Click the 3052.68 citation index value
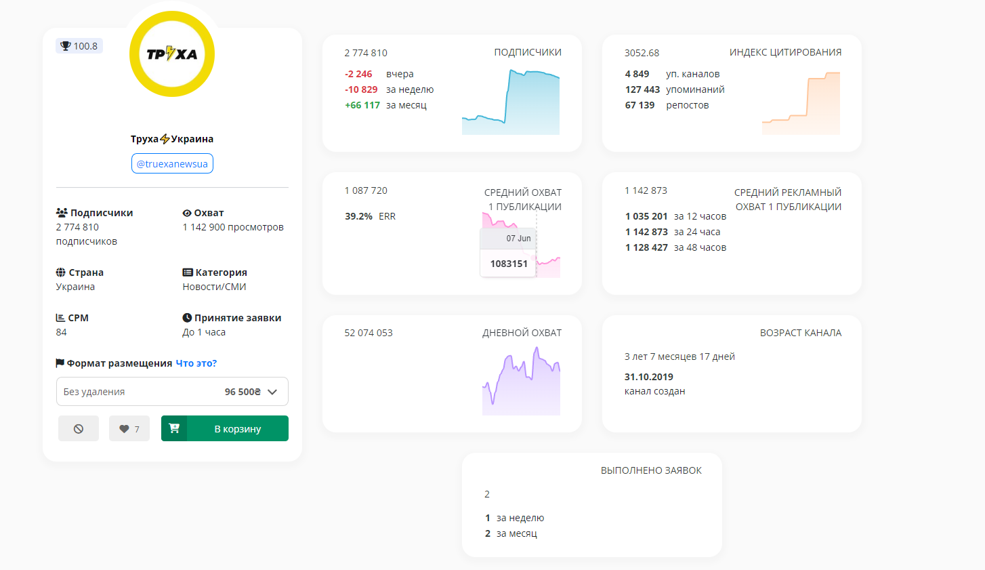Screen dimensions: 985x570 point(642,53)
